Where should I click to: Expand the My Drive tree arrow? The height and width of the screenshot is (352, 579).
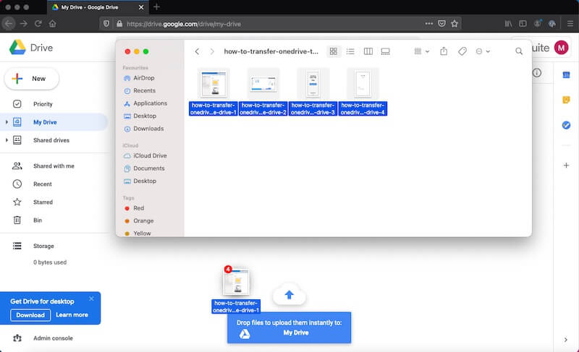pyautogui.click(x=7, y=122)
